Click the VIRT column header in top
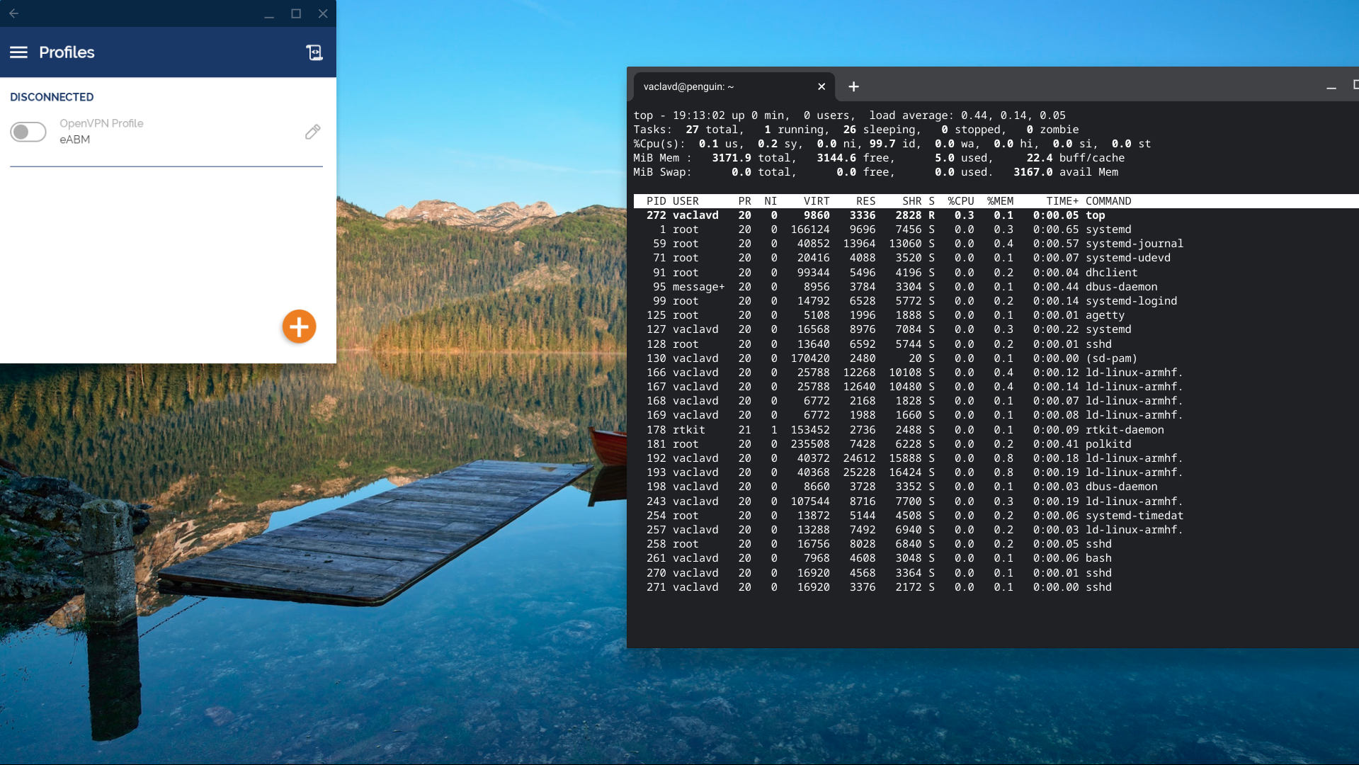Screen dimensions: 1359x765 point(817,201)
